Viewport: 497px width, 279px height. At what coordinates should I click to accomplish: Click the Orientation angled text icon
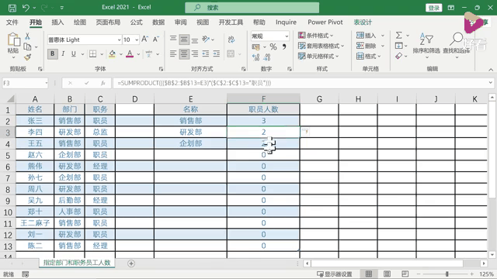pos(206,40)
